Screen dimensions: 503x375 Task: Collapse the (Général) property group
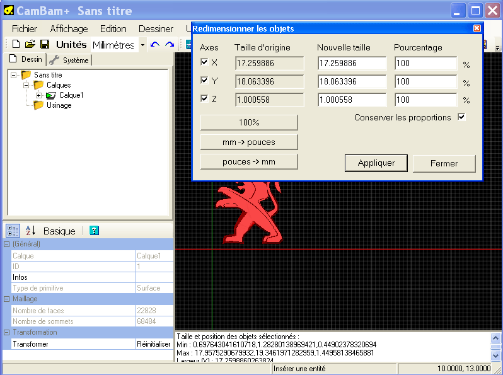[x=6, y=244]
